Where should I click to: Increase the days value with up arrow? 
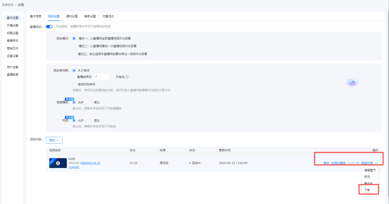tap(112, 75)
